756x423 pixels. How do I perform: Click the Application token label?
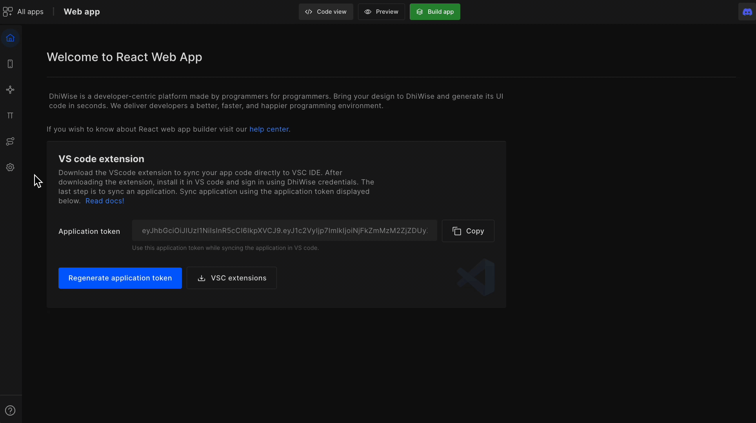pyautogui.click(x=89, y=231)
